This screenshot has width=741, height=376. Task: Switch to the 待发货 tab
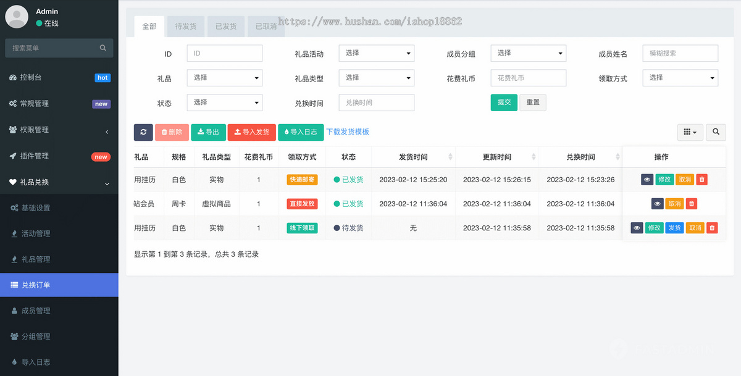click(x=186, y=26)
